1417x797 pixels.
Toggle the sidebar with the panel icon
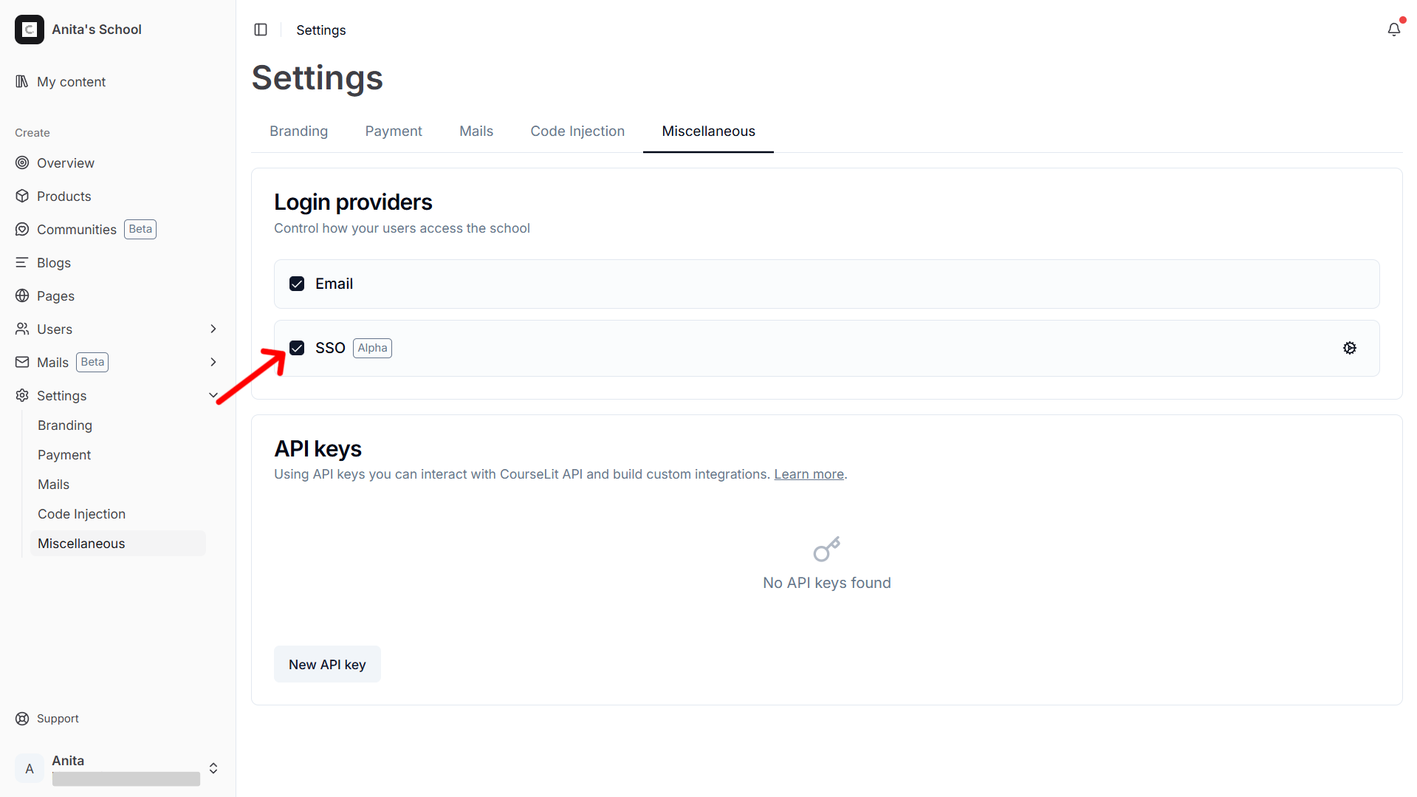[x=261, y=30]
